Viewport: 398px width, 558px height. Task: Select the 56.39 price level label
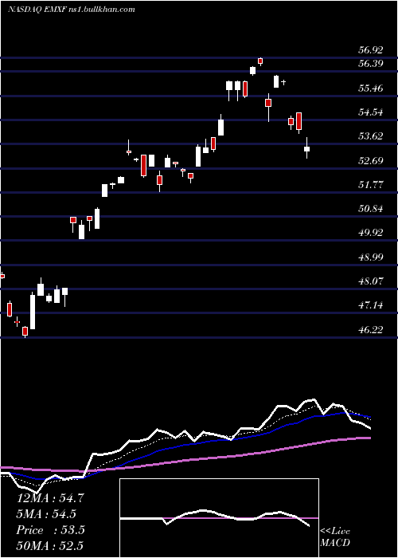point(370,64)
